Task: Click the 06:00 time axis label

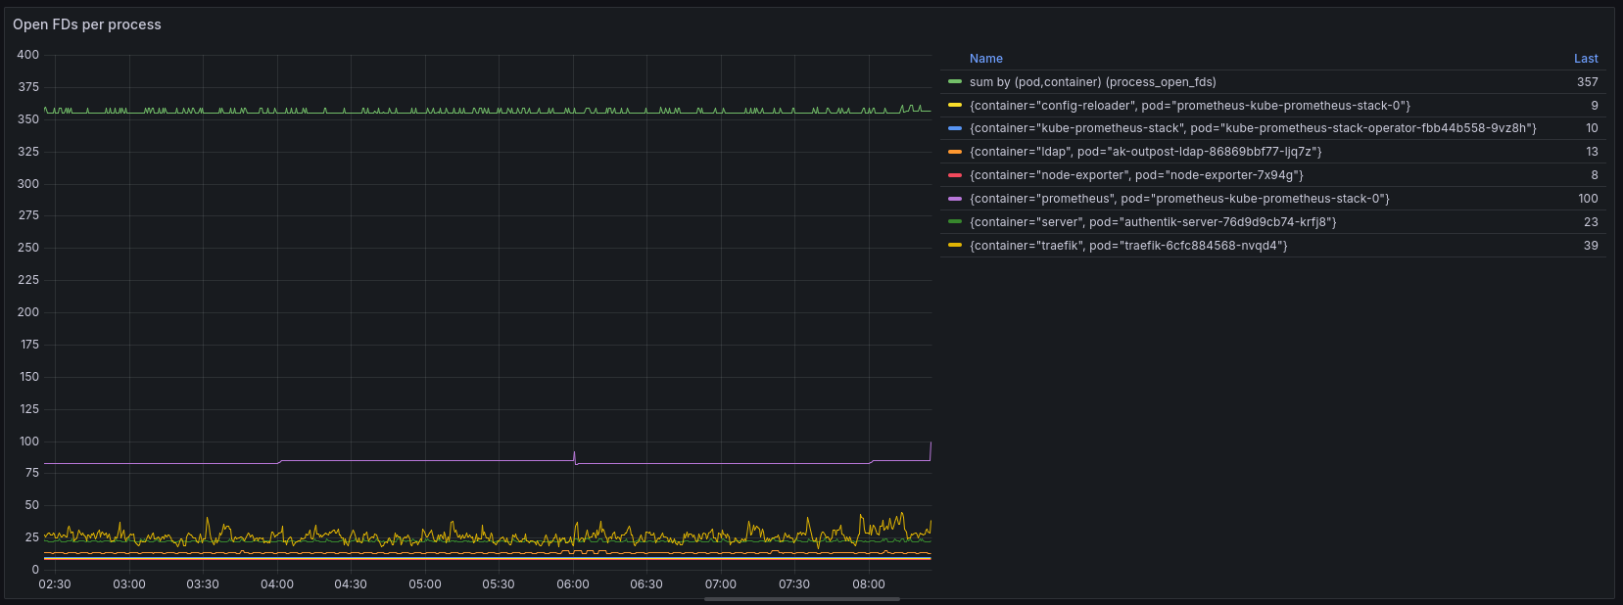Action: coord(573,584)
